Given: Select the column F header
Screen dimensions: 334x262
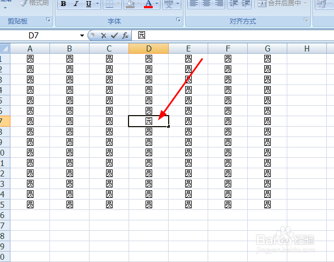Looking at the screenshot, I should pyautogui.click(x=228, y=49).
